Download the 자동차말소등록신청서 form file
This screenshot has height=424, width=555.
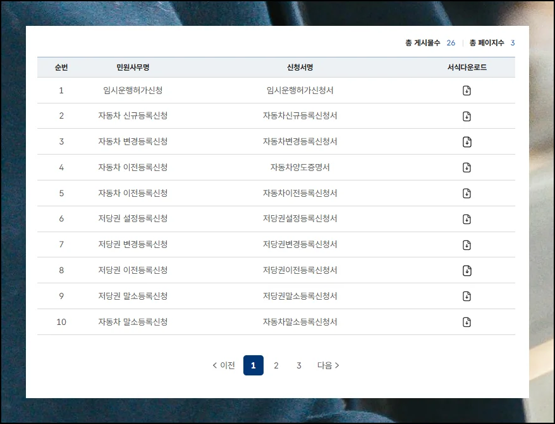click(467, 322)
